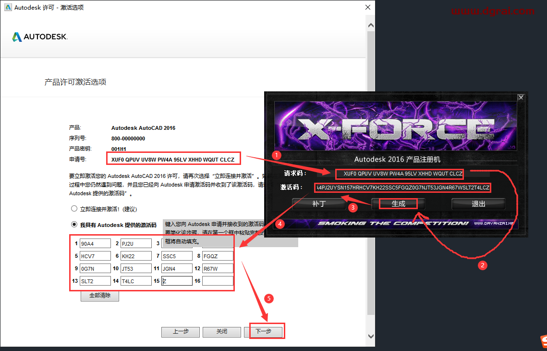Click the 下一步 next button
This screenshot has height=351, width=547.
pyautogui.click(x=263, y=331)
